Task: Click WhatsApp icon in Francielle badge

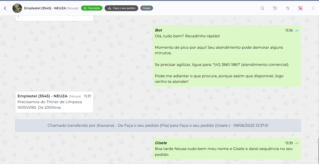Action: pos(85,8)
